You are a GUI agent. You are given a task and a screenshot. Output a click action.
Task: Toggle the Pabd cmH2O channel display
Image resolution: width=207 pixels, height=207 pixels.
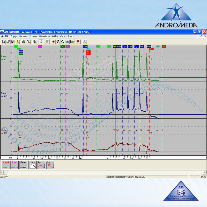(6, 165)
